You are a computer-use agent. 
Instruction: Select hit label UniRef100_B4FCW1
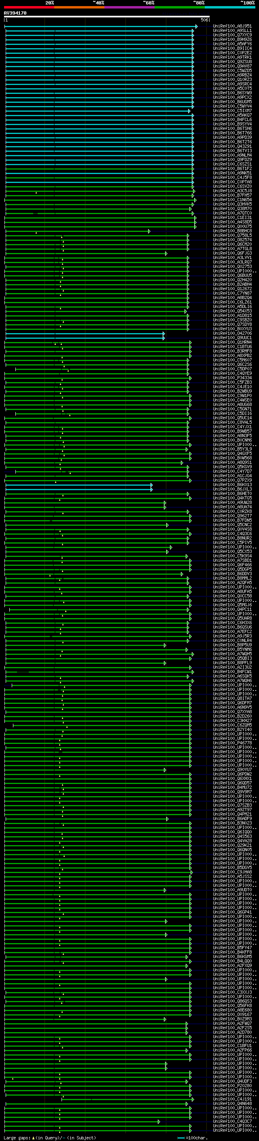[x=232, y=672]
